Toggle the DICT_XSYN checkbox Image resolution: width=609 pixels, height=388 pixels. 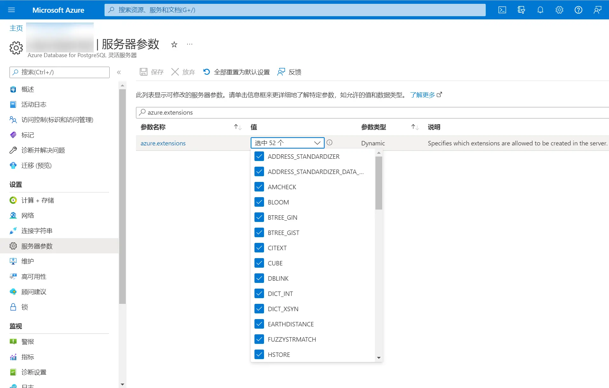click(x=259, y=309)
